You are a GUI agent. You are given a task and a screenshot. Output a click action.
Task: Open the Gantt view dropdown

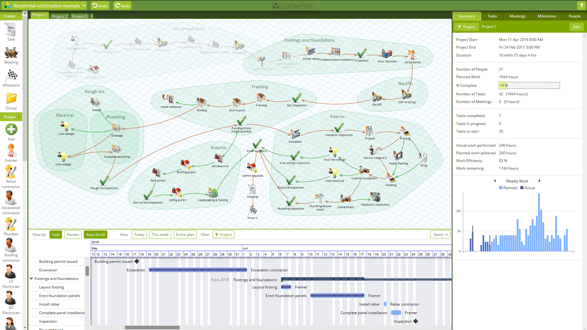440,235
